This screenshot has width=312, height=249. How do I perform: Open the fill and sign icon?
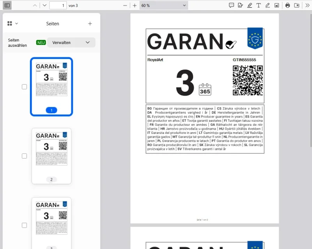click(x=240, y=5)
